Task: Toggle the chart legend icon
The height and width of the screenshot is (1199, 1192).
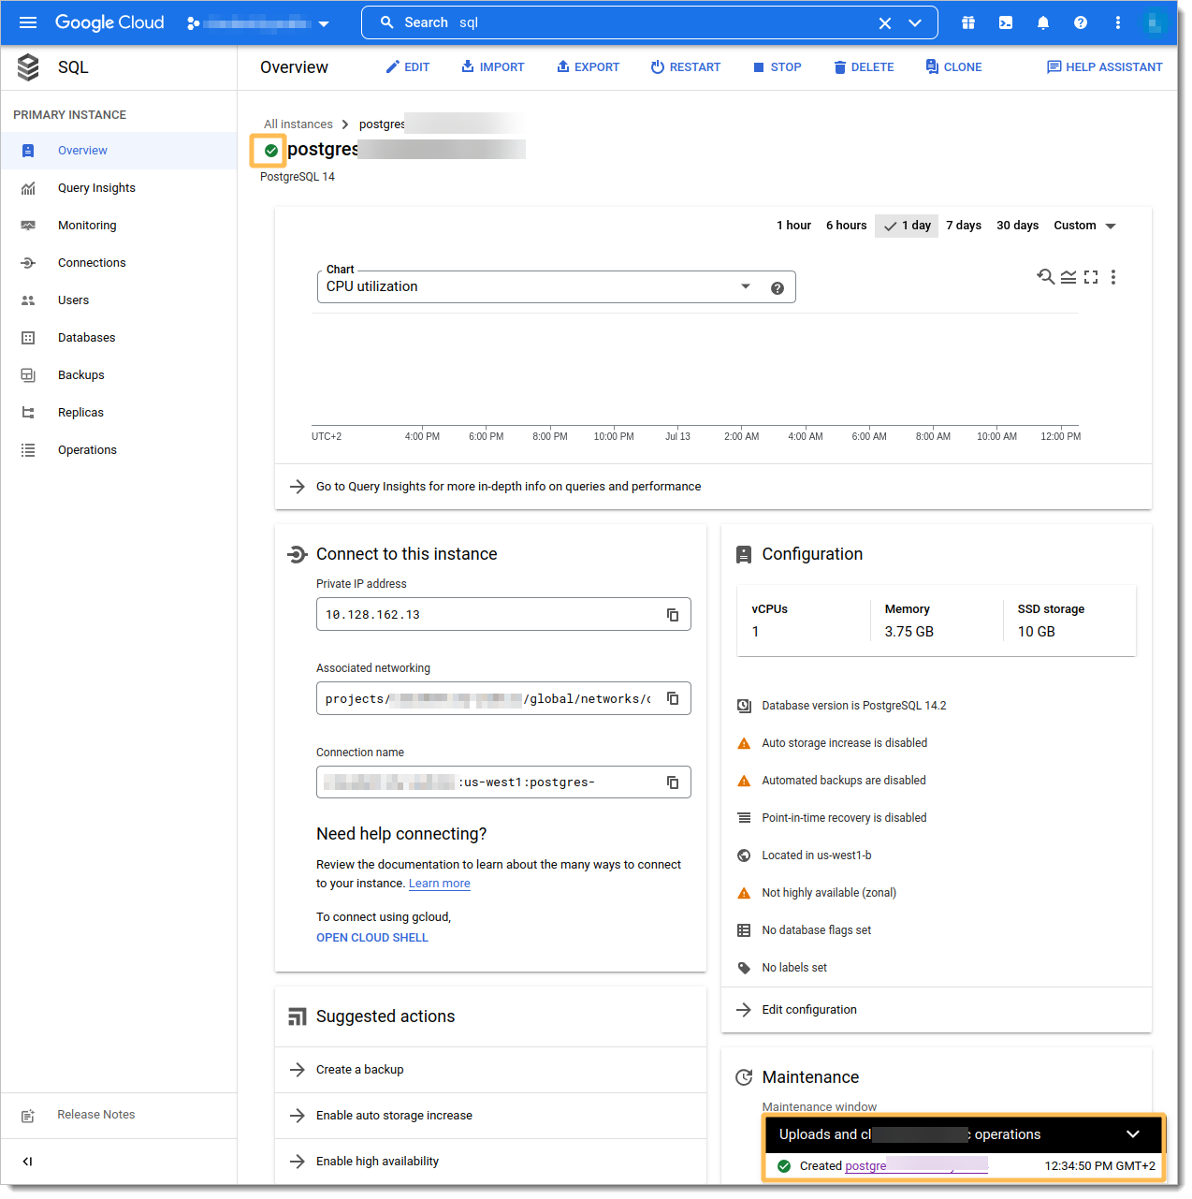Action: (x=1068, y=277)
